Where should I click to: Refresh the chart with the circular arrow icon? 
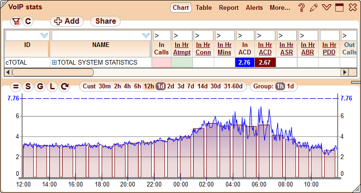click(64, 87)
